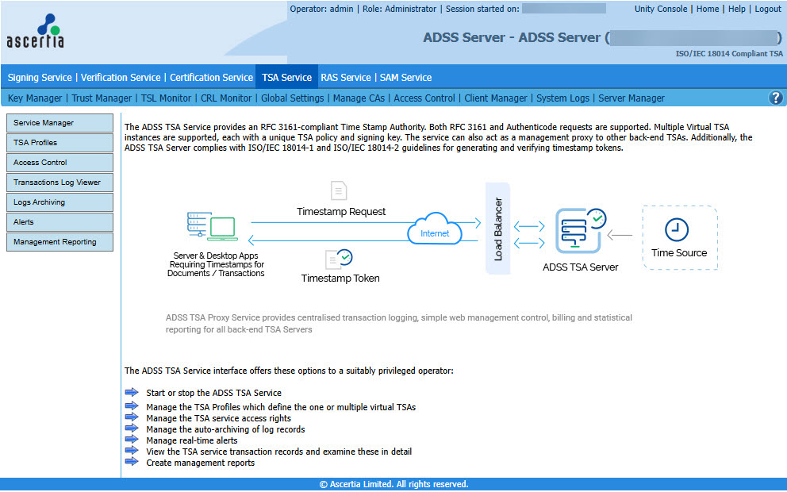This screenshot has width=787, height=492.
Task: Click the server and desktop apps icon
Action: [213, 227]
